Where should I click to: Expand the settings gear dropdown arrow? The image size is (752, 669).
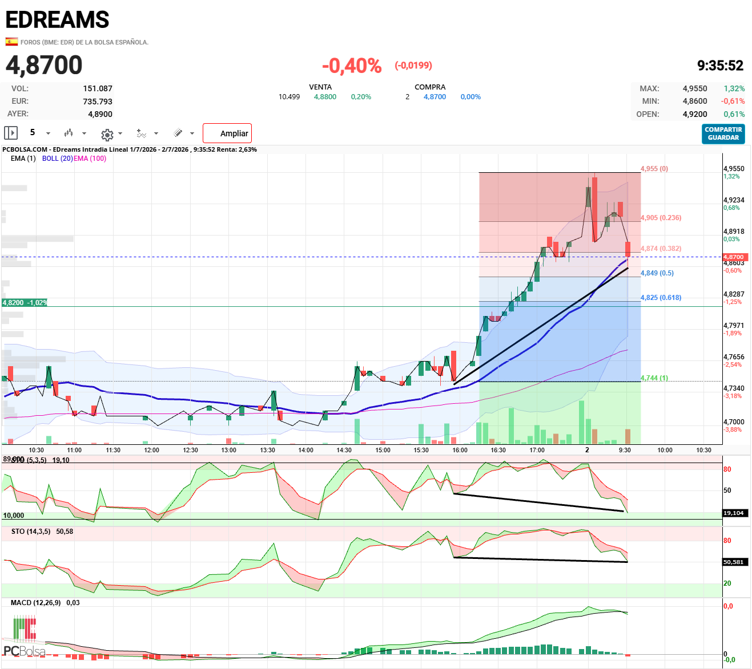click(x=120, y=133)
